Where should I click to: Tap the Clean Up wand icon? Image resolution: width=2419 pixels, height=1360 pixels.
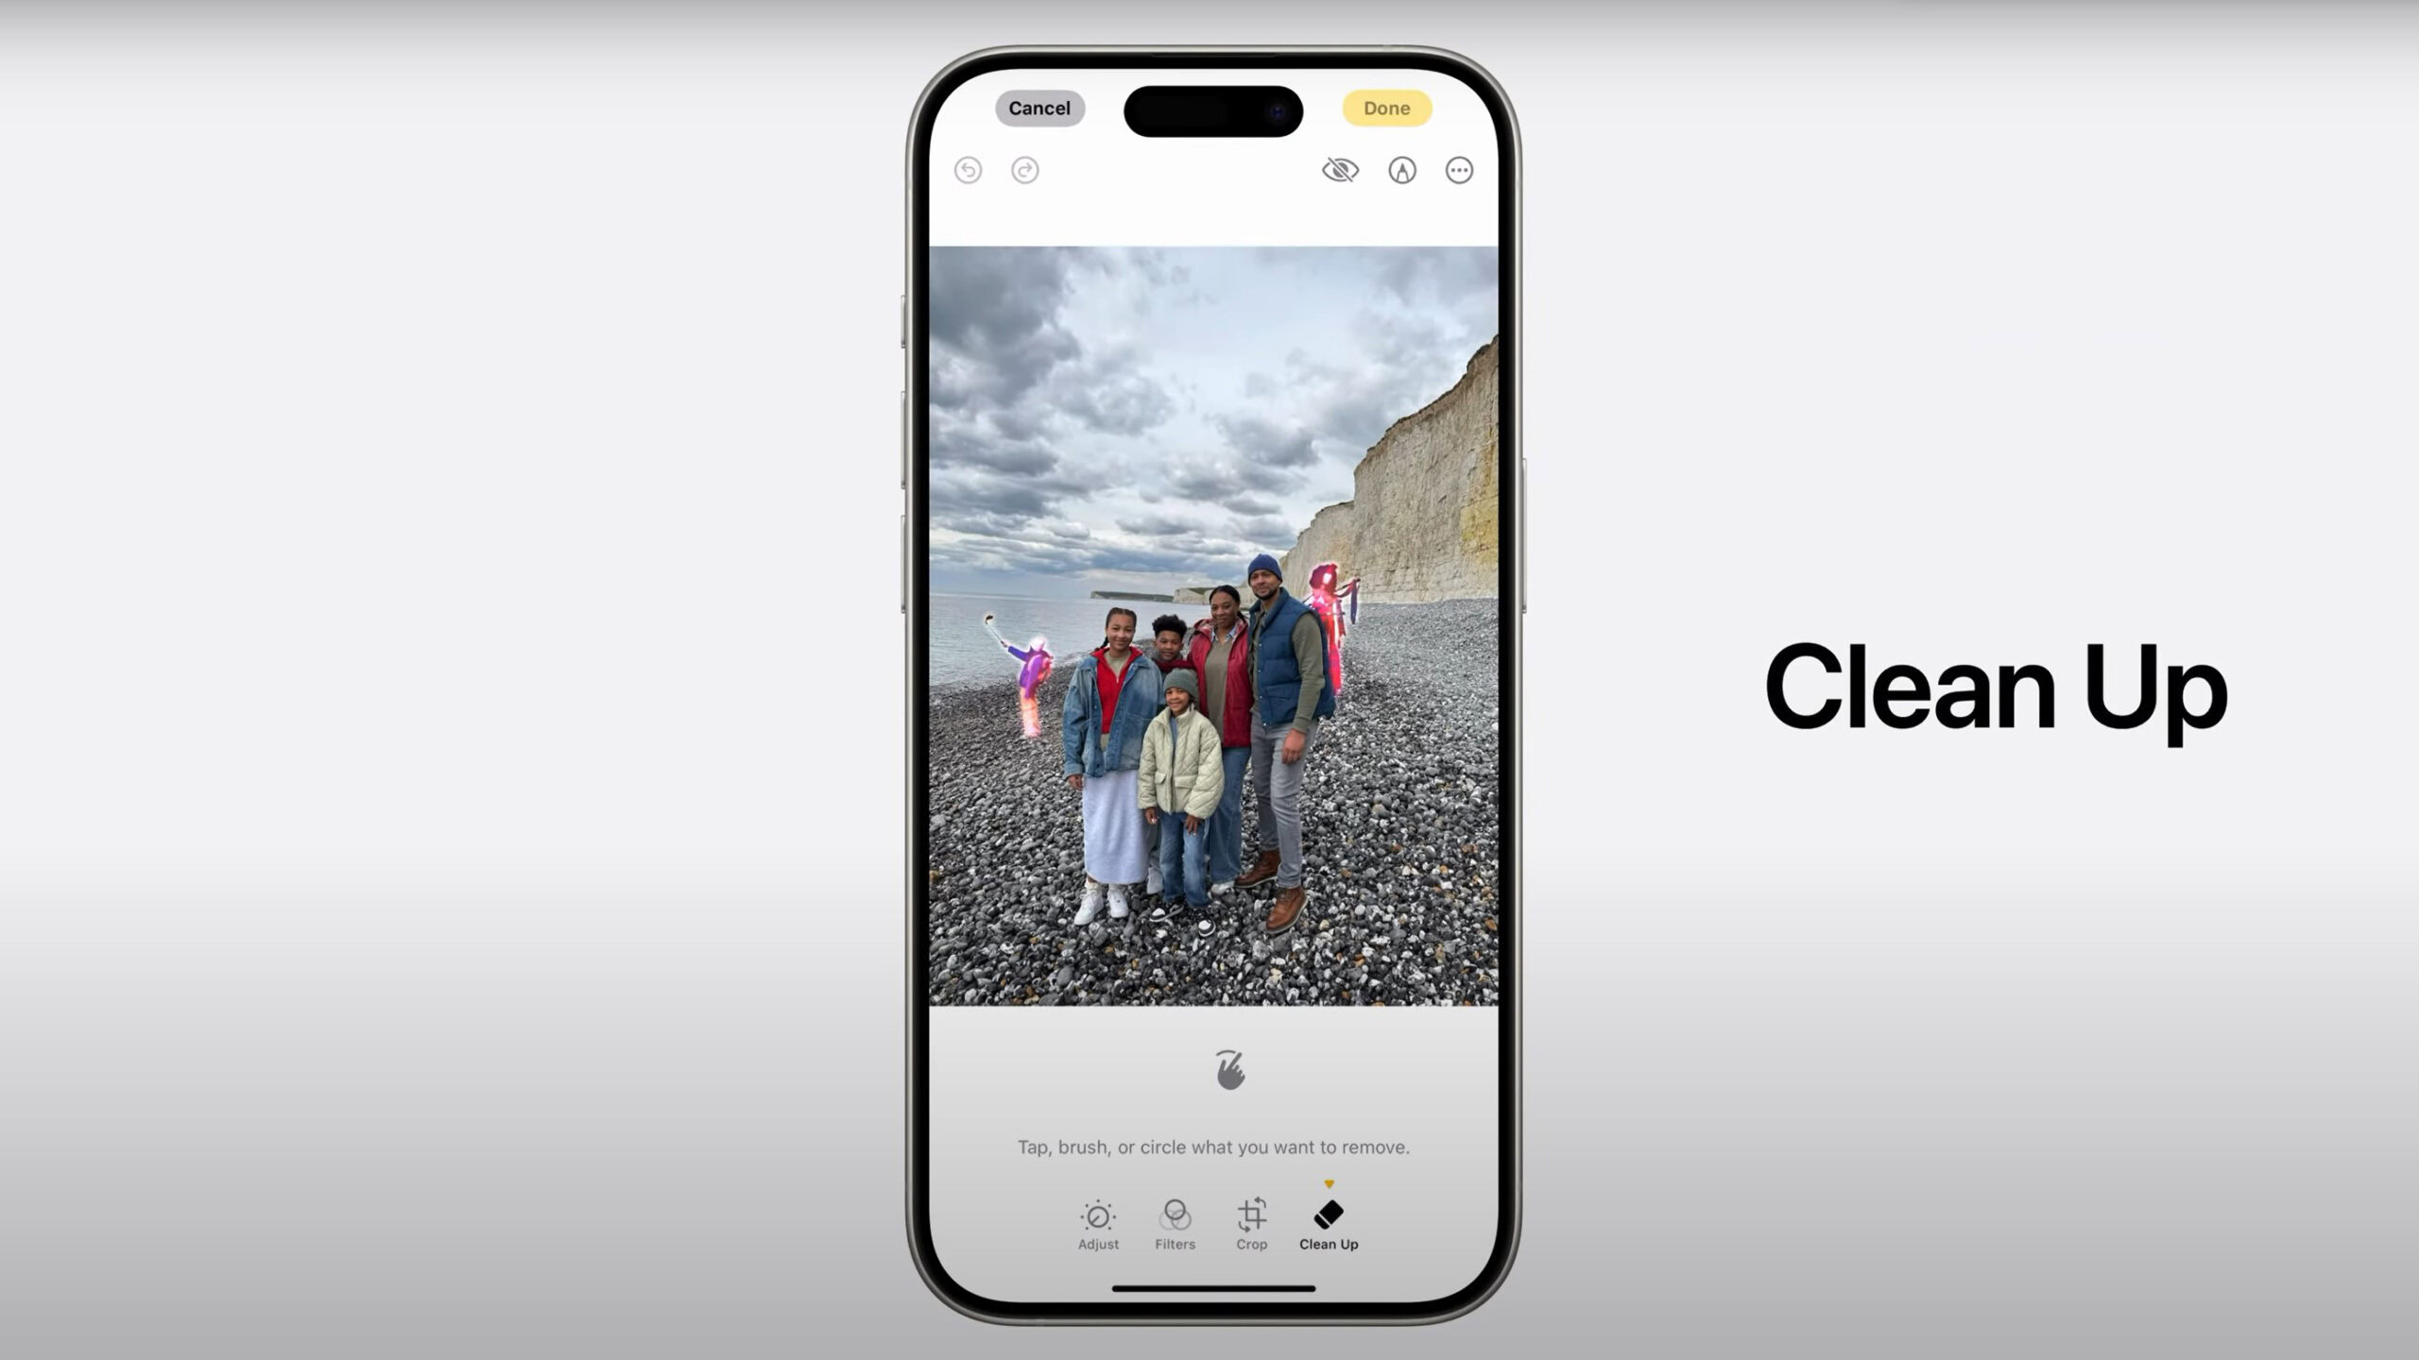tap(1328, 1215)
